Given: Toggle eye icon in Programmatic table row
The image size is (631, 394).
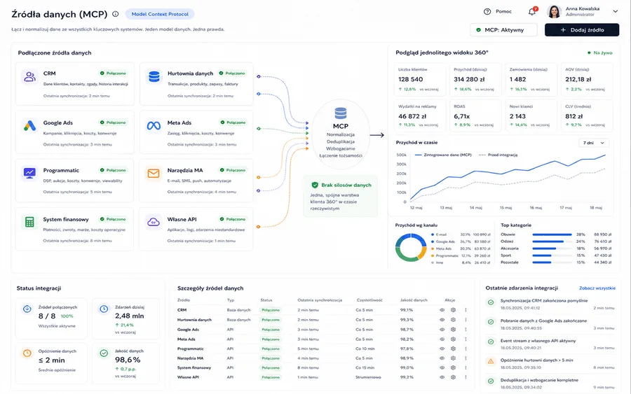Looking at the screenshot, I should pos(442,349).
